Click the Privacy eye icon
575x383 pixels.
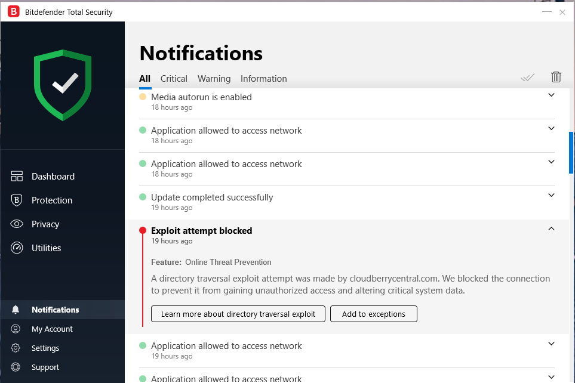click(x=17, y=224)
